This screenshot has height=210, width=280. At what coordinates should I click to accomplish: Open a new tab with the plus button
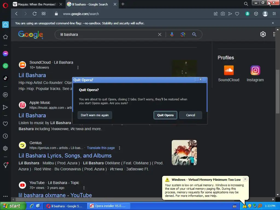pyautogui.click(x=123, y=4)
